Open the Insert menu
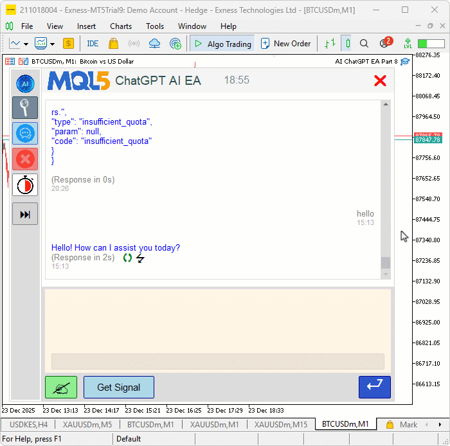This screenshot has width=450, height=446. pos(86,26)
